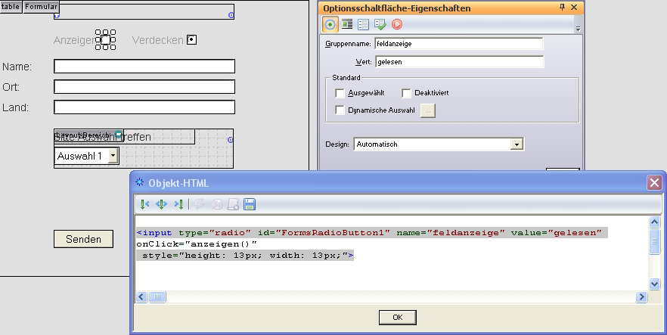Viewport: 667px width, 335px height.
Task: Click the save disk icon in Objekt-HTML
Action: [x=250, y=204]
